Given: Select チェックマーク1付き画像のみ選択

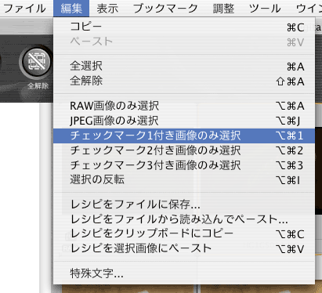Looking at the screenshot, I should click(x=184, y=136).
